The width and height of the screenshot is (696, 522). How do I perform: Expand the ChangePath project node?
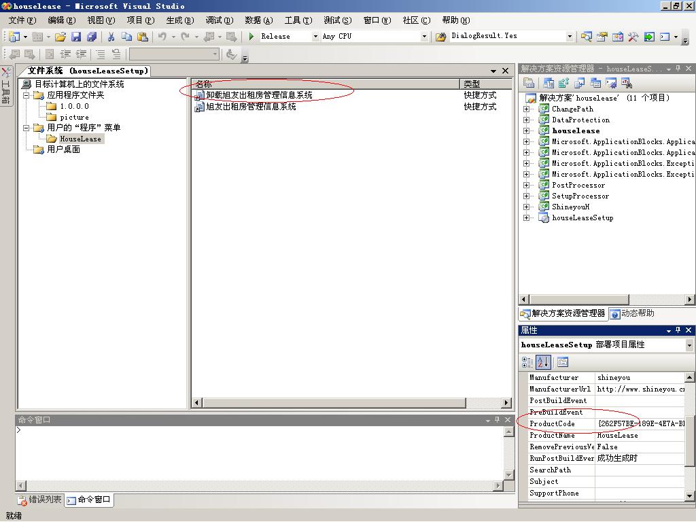tap(526, 109)
